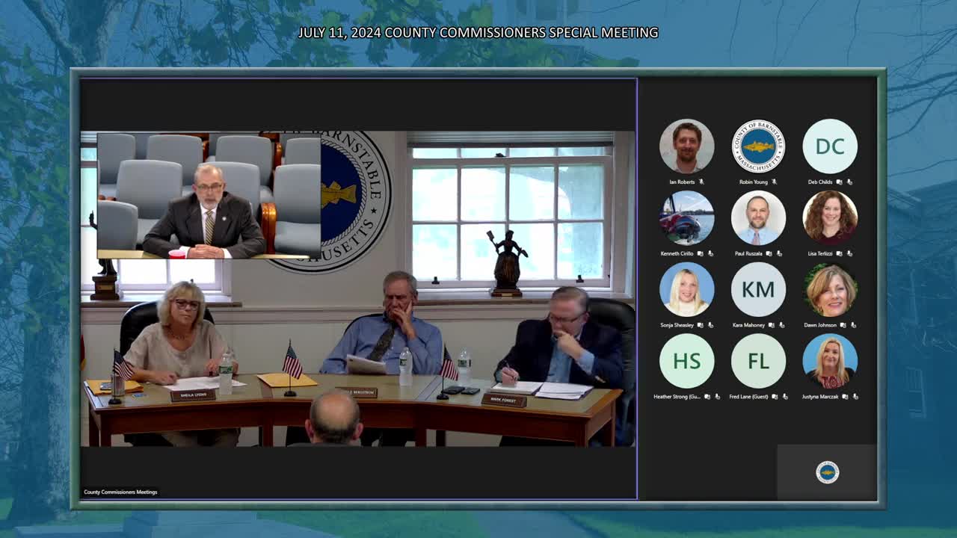Viewport: 957px width, 538px height.
Task: Select Ian Roberts' profile photo
Action: point(686,146)
